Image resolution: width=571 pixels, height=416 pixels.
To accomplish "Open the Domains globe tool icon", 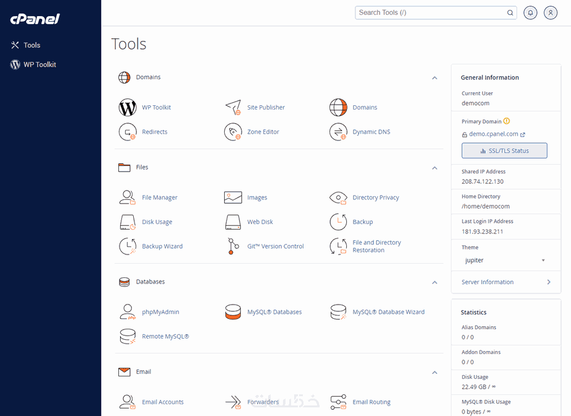I will click(338, 107).
